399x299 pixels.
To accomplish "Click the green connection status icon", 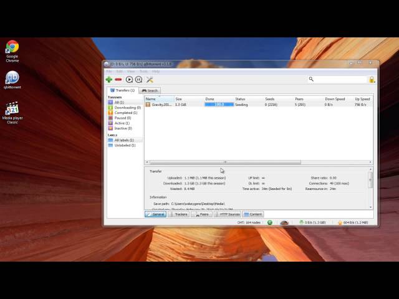I will click(270, 222).
